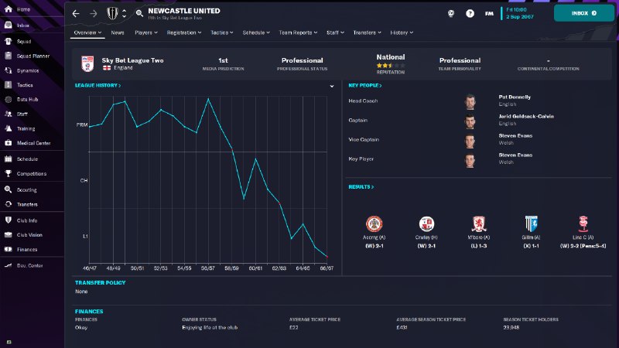The image size is (619, 348).
Task: Open Steven Evans in the Key Player row
Action: (515, 155)
